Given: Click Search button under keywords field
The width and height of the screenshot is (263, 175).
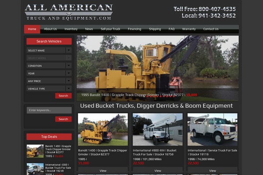Looking at the screenshot, I should [64, 119].
